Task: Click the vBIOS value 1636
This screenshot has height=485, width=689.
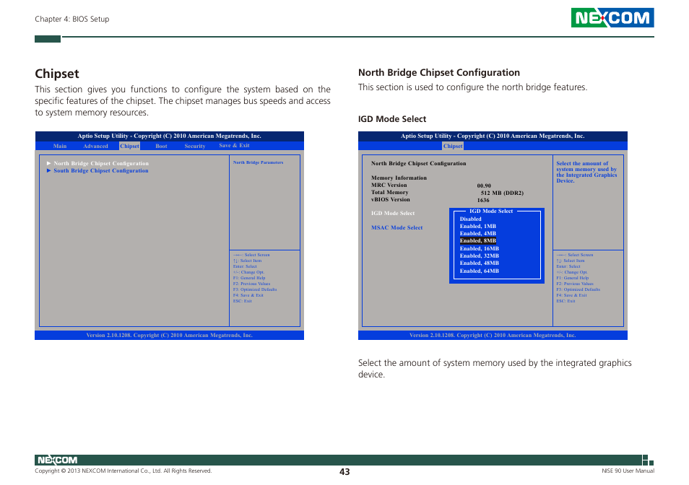Action: 483,200
